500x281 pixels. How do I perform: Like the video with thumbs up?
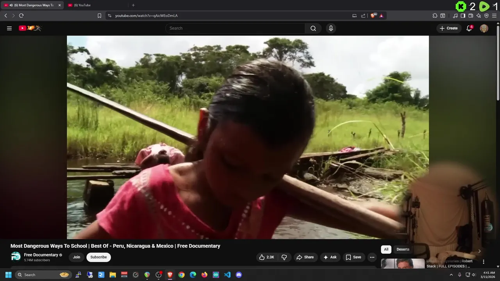pos(267,257)
